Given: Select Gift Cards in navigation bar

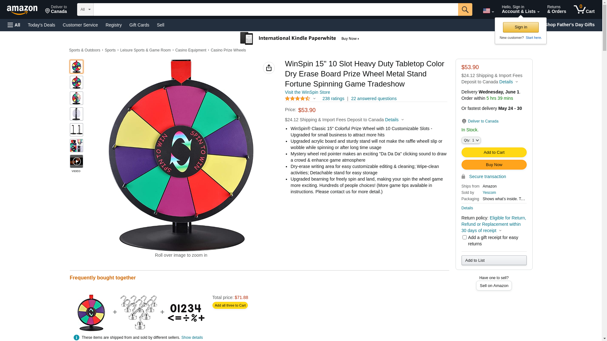Looking at the screenshot, I should pos(139,25).
